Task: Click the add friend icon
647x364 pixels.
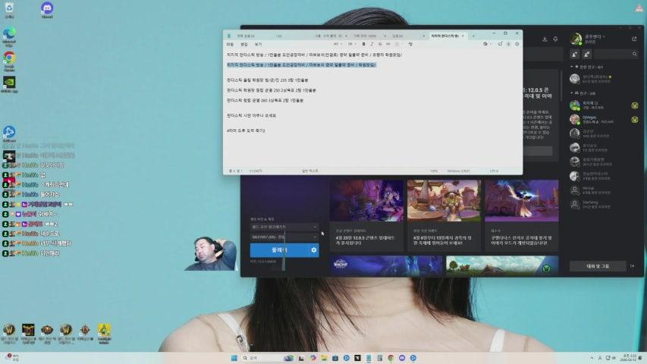Action: coord(575,55)
